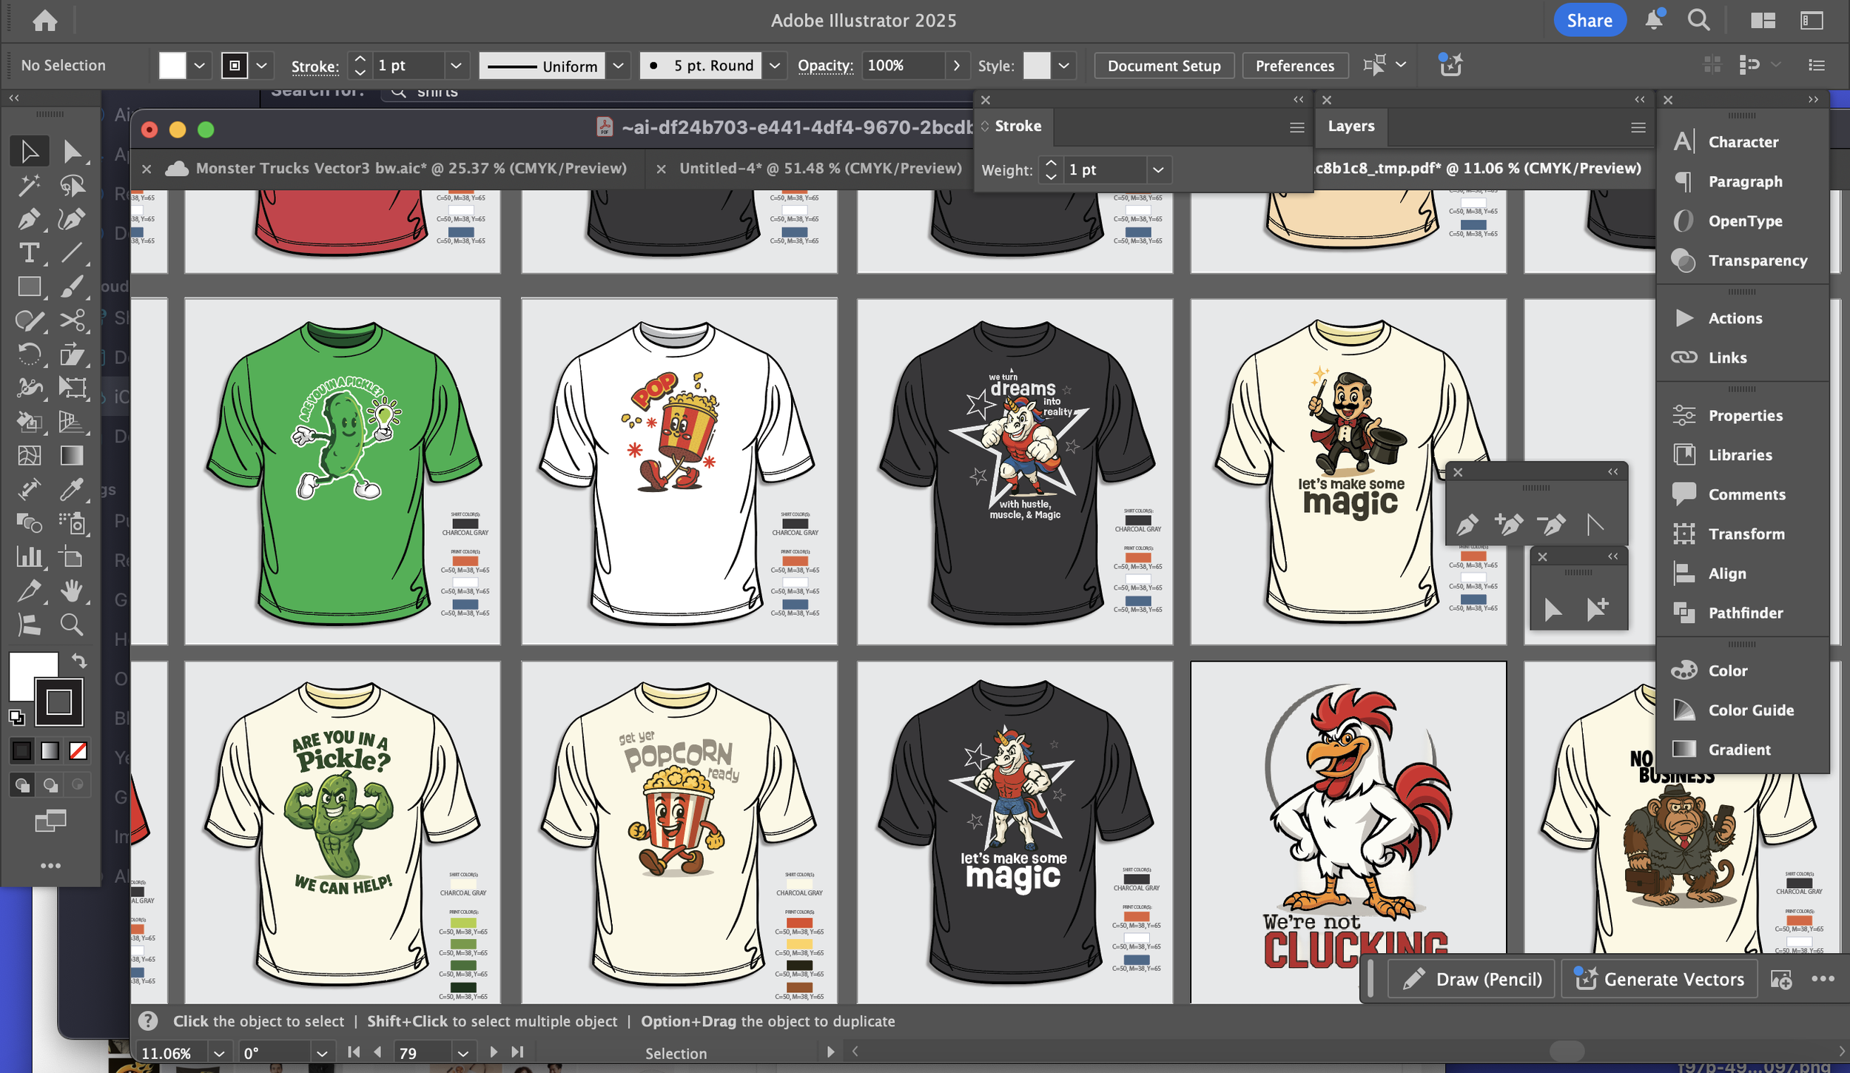The width and height of the screenshot is (1850, 1073).
Task: Set paint mode to Gradient
Action: [x=50, y=751]
